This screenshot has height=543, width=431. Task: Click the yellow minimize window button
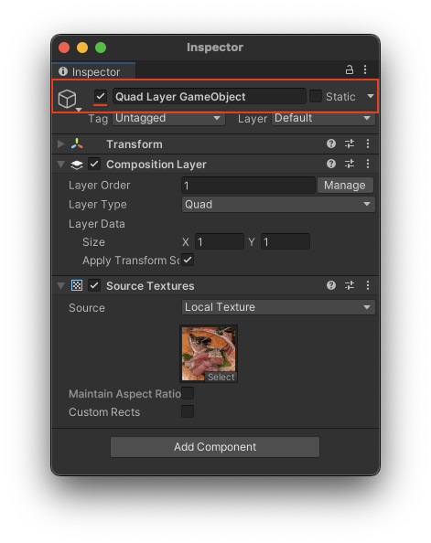point(82,48)
